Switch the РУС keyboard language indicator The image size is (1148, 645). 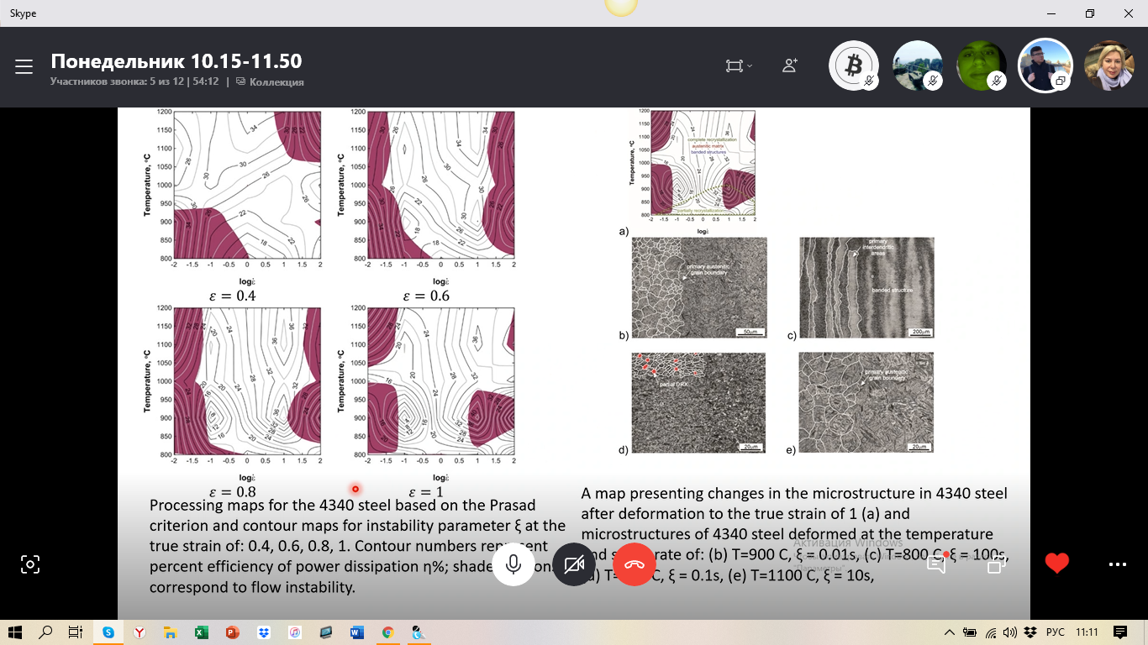click(x=1055, y=632)
